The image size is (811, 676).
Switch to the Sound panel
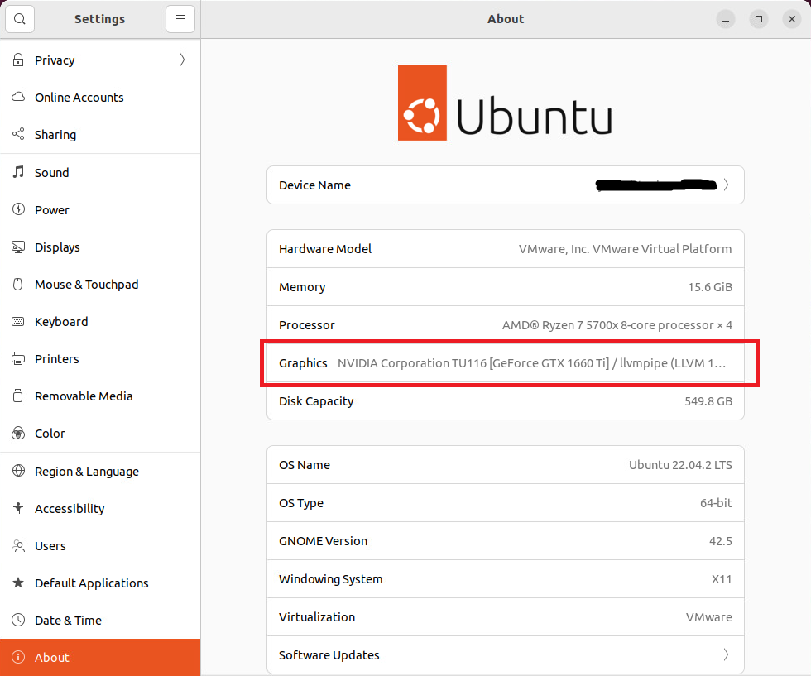coord(100,172)
